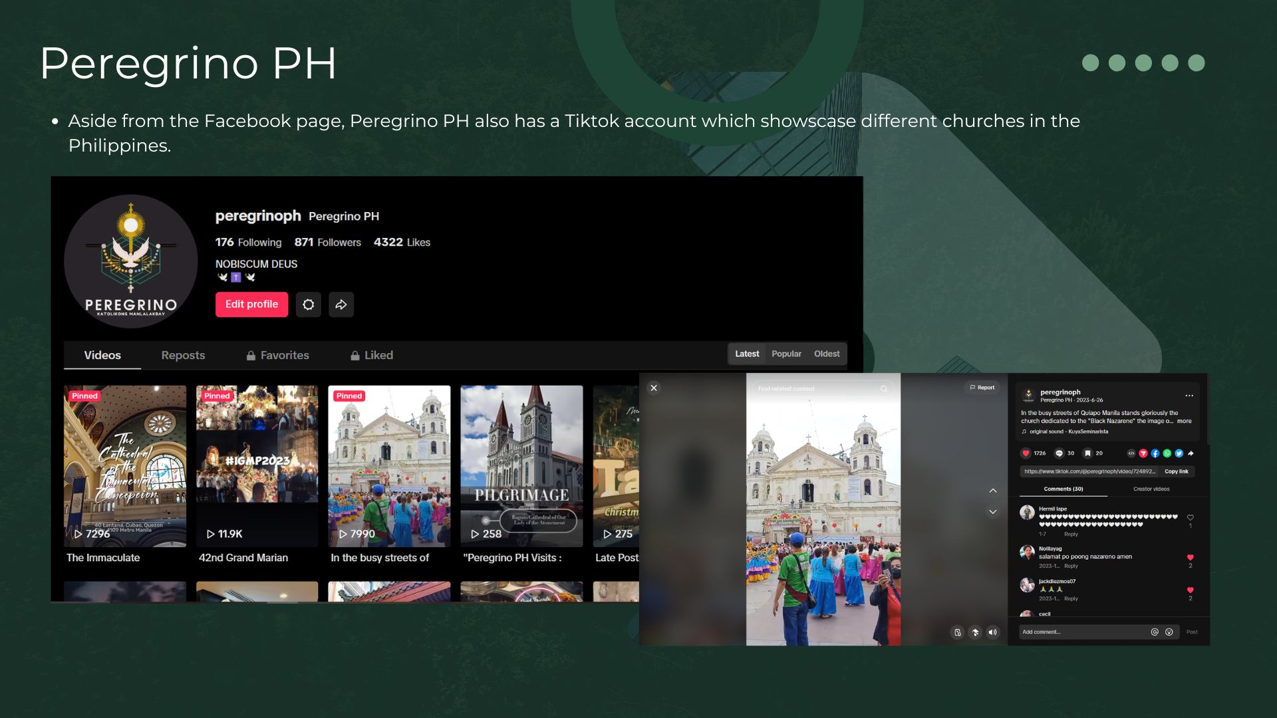Sort videos by Latest
The width and height of the screenshot is (1277, 718).
(x=747, y=354)
